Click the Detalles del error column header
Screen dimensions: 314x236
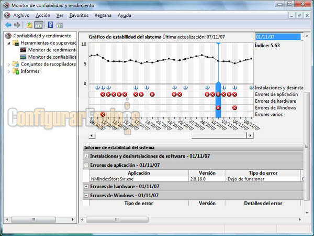263,203
